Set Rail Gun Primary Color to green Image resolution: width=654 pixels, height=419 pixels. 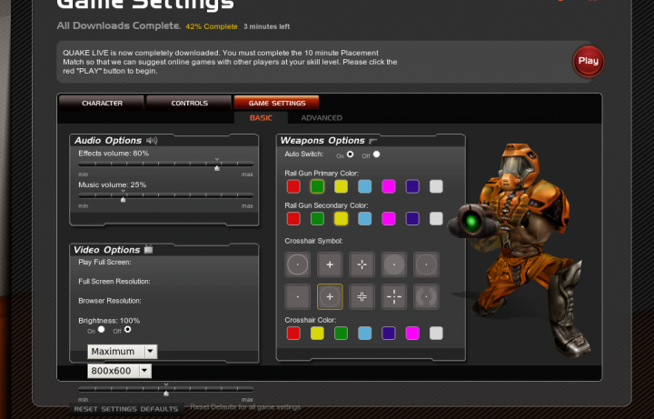coord(317,186)
